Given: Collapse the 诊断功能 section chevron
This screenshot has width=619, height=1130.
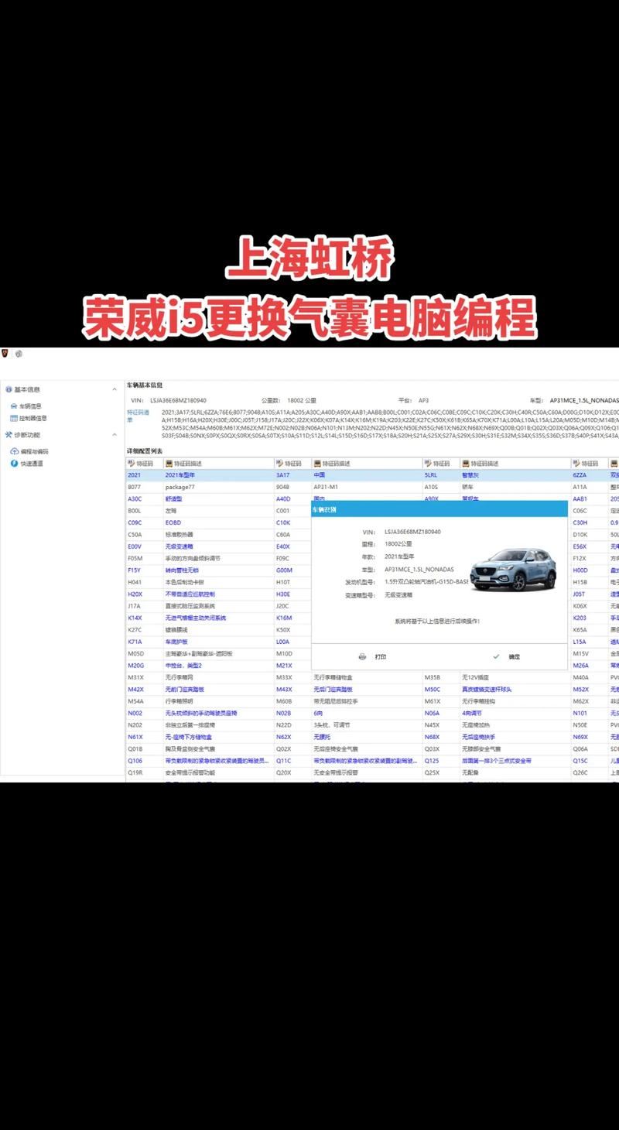Looking at the screenshot, I should click(x=115, y=435).
